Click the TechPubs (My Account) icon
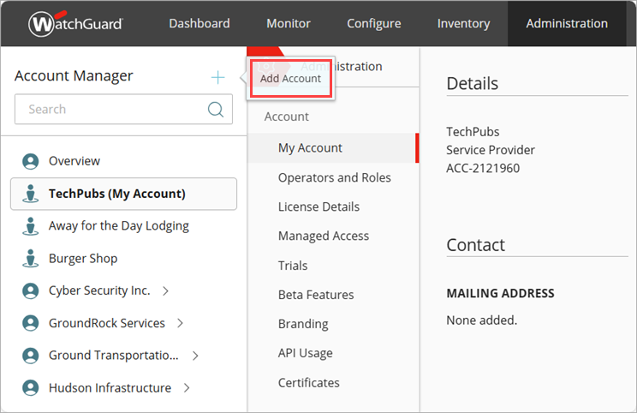The width and height of the screenshot is (637, 413). [31, 194]
